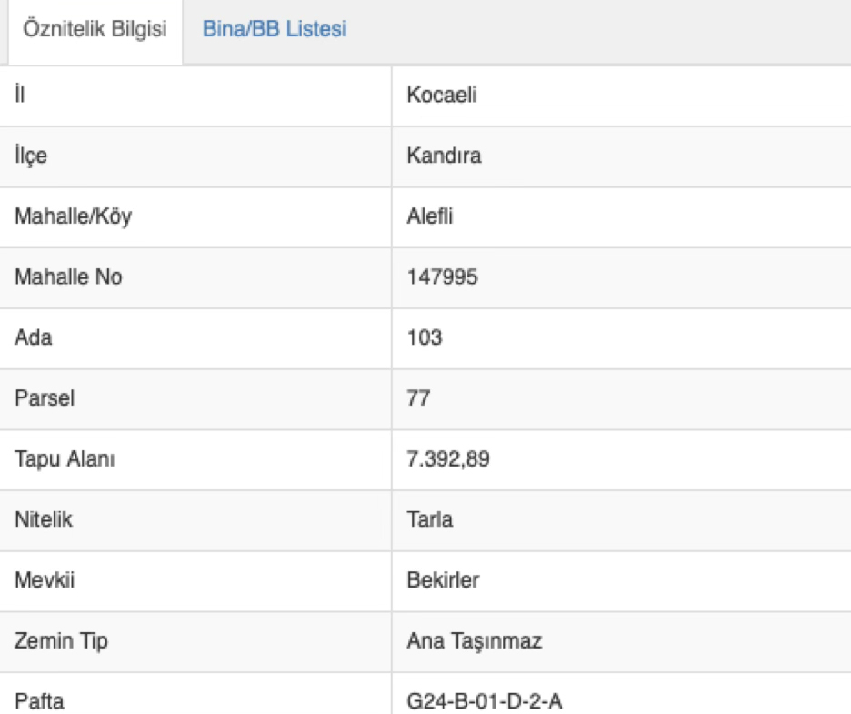The image size is (851, 714).
Task: Click the Bekirler value in Mevkii row
Action: (443, 580)
